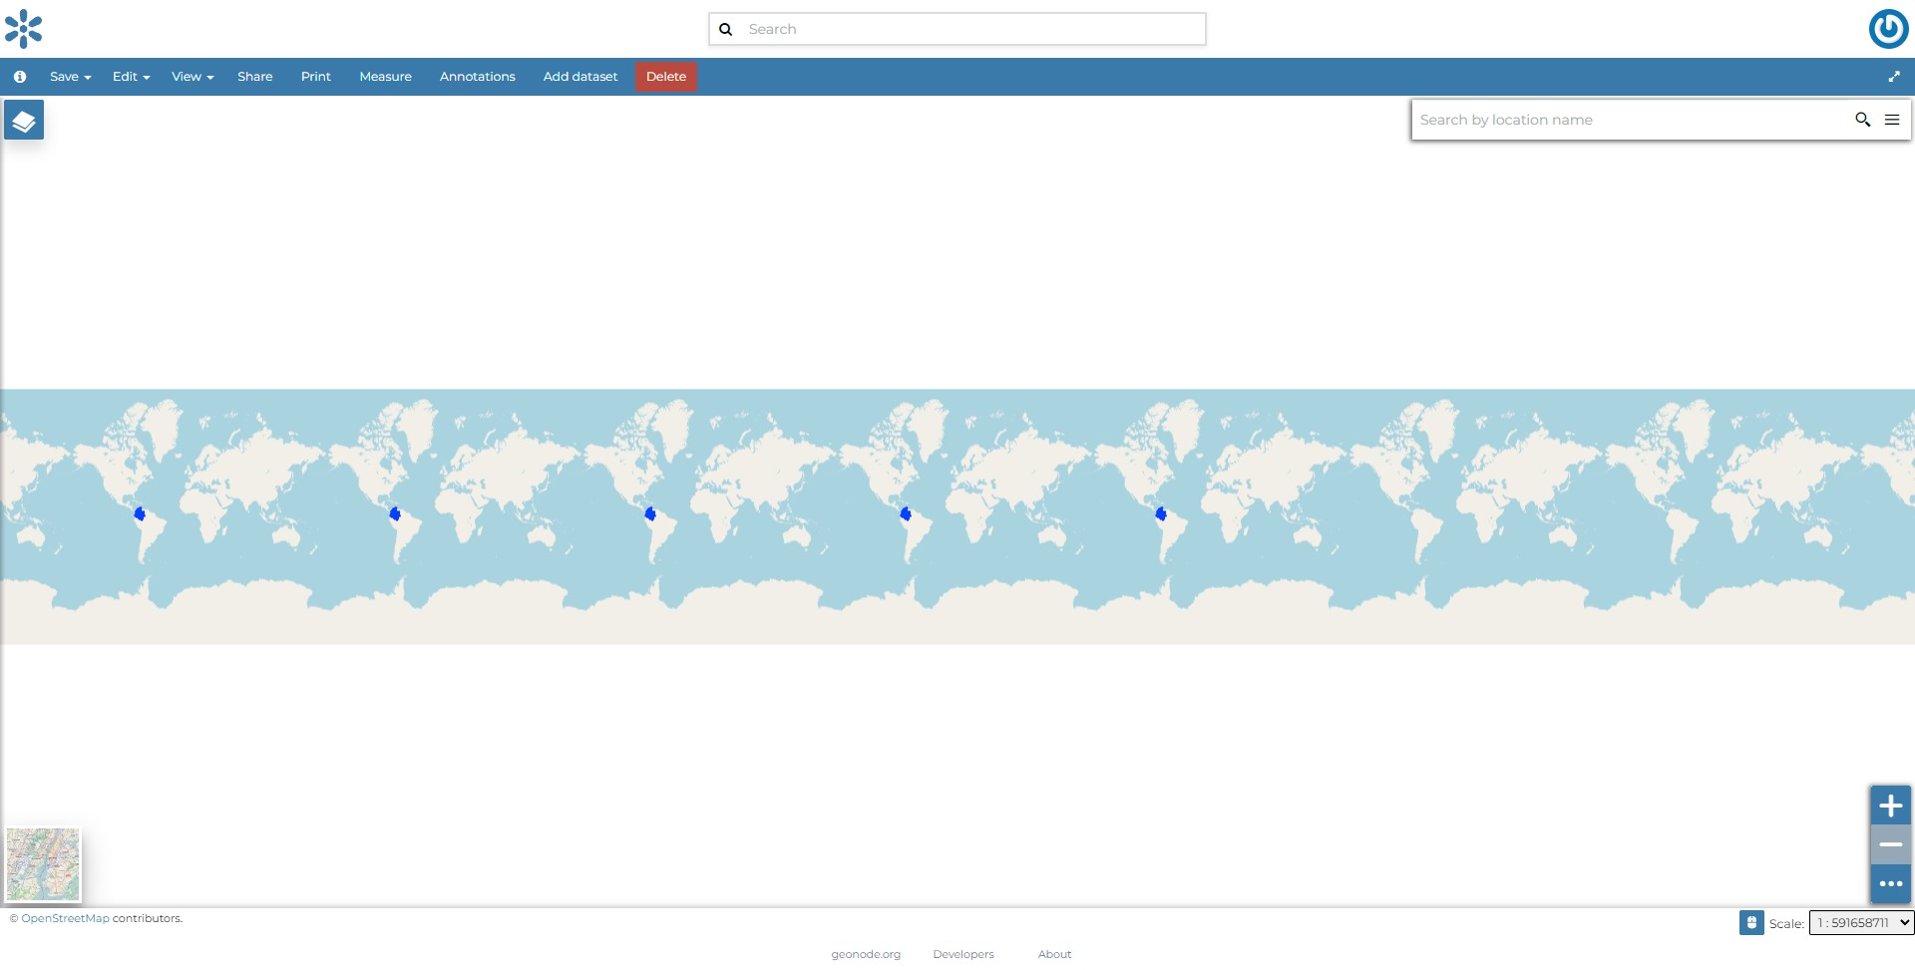Click the Share menu item

254,76
